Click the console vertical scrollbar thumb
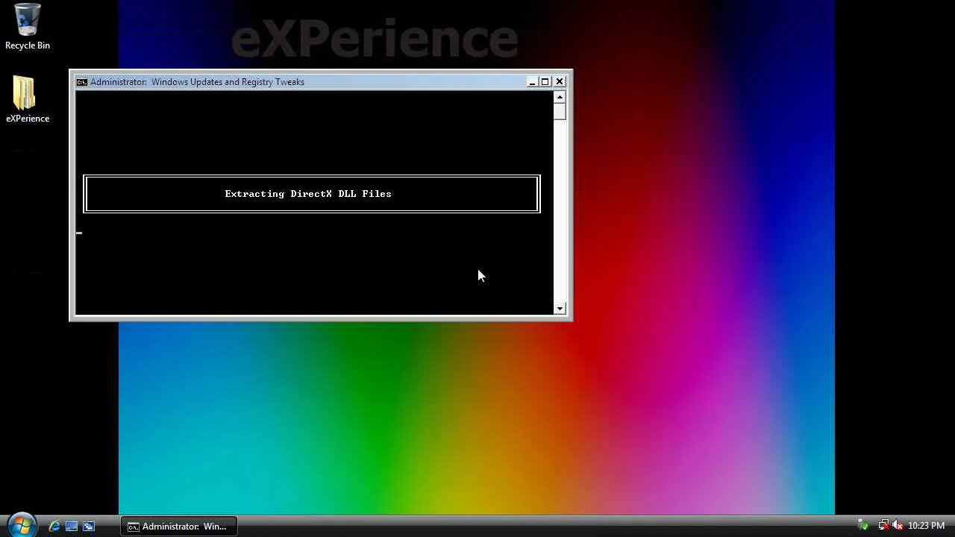The width and height of the screenshot is (955, 537). (560, 112)
